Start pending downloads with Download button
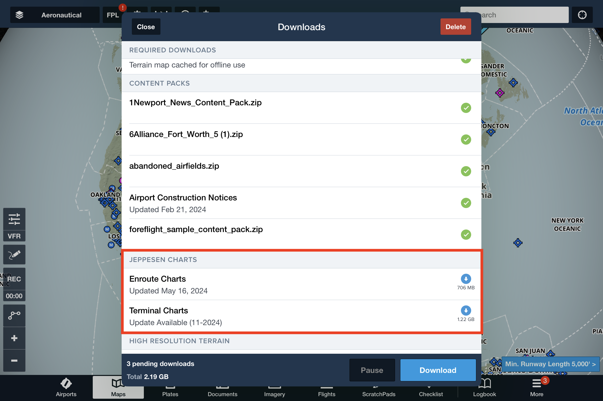This screenshot has width=603, height=401. (438, 370)
